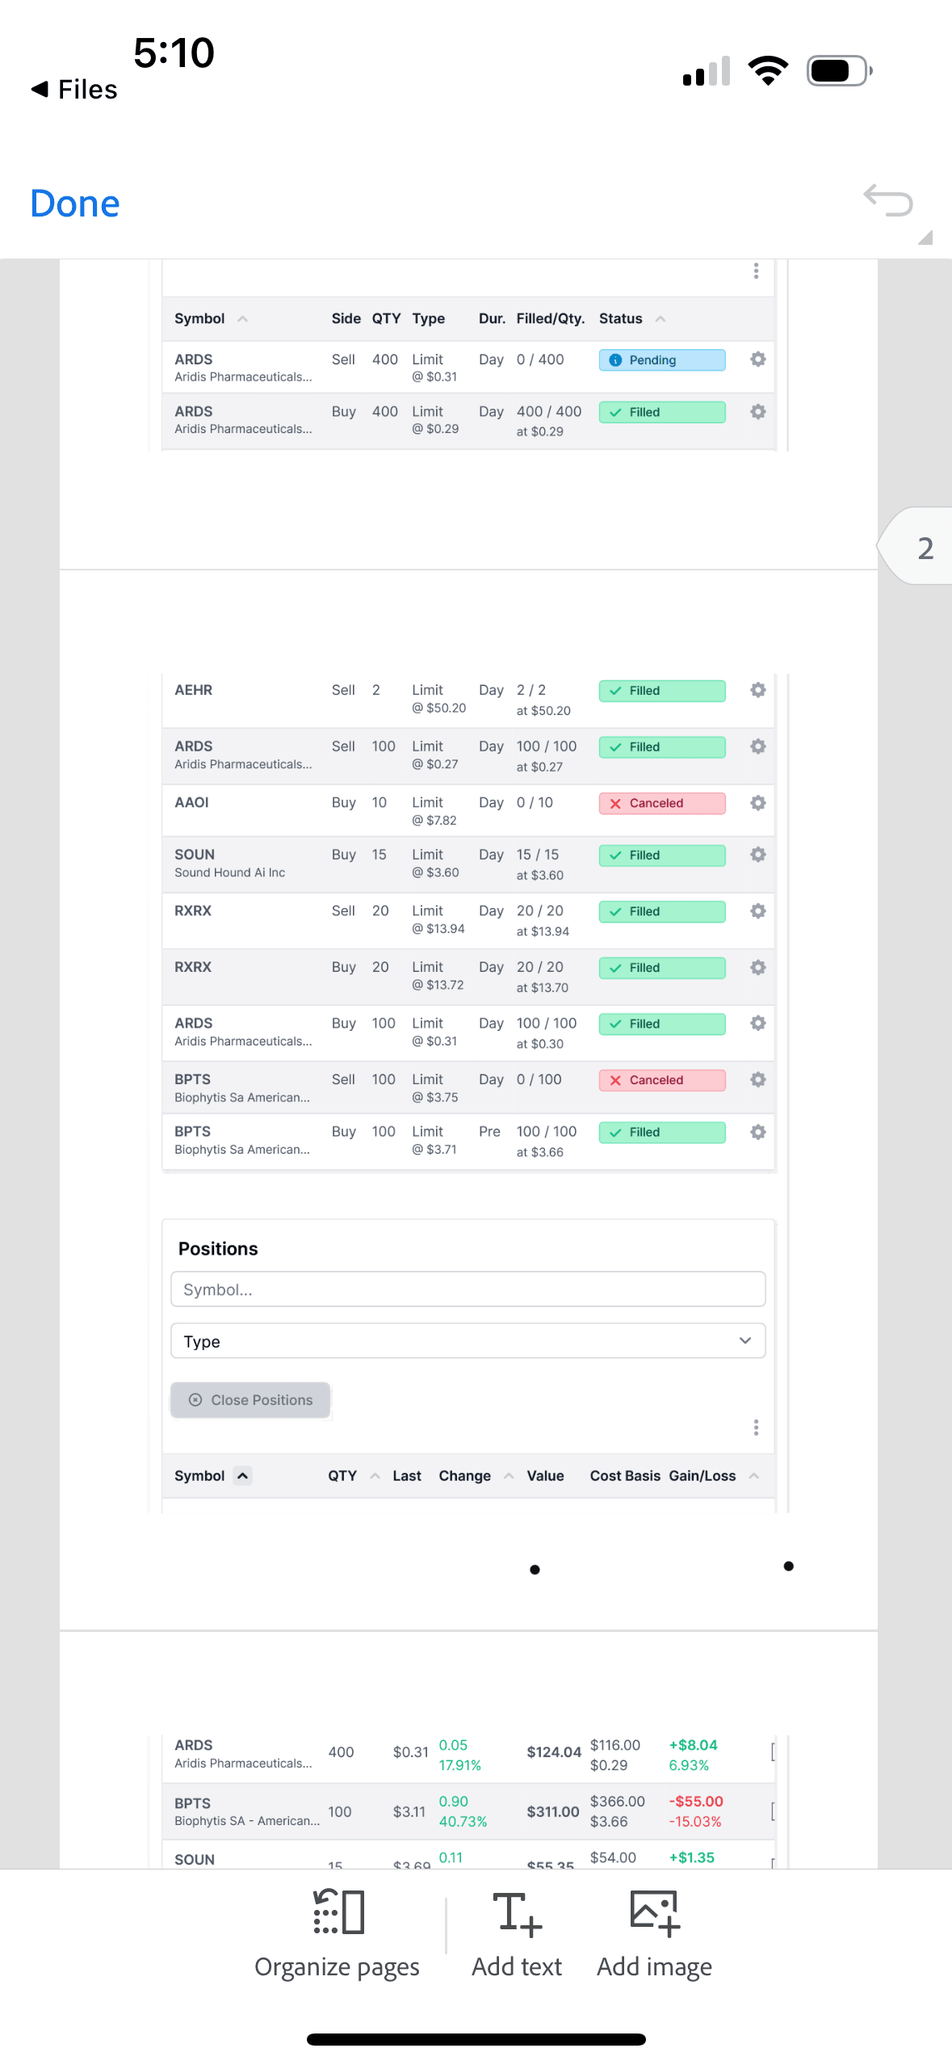The height and width of the screenshot is (2065, 952).
Task: Sort positions by Symbol column arrow
Action: pyautogui.click(x=242, y=1476)
